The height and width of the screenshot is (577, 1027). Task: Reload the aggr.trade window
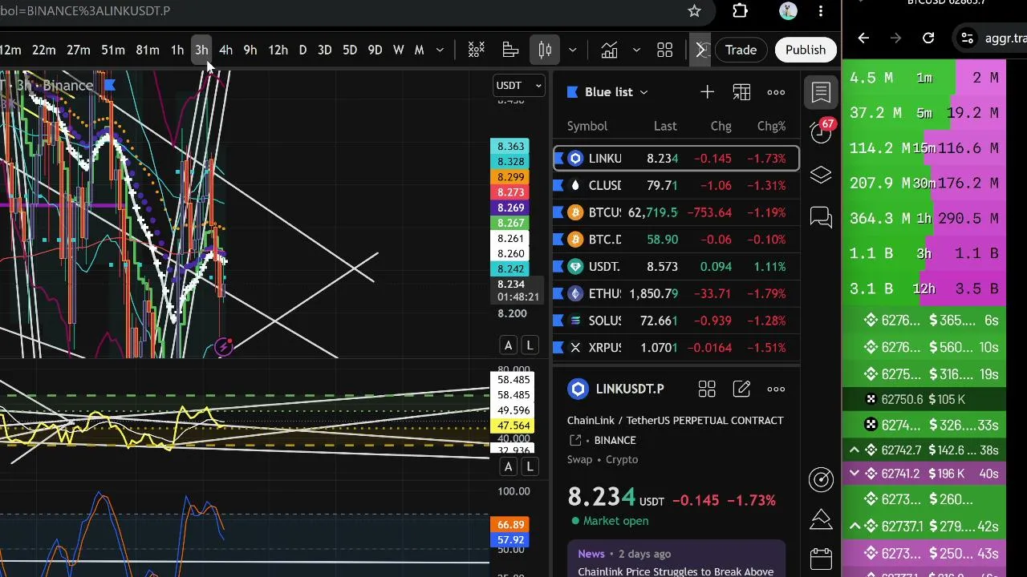[928, 38]
